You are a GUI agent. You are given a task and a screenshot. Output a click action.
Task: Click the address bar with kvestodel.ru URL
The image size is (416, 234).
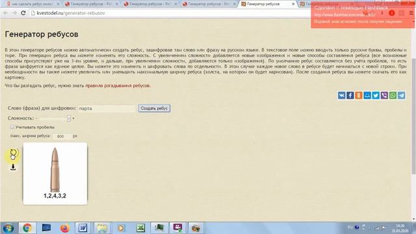170,13
